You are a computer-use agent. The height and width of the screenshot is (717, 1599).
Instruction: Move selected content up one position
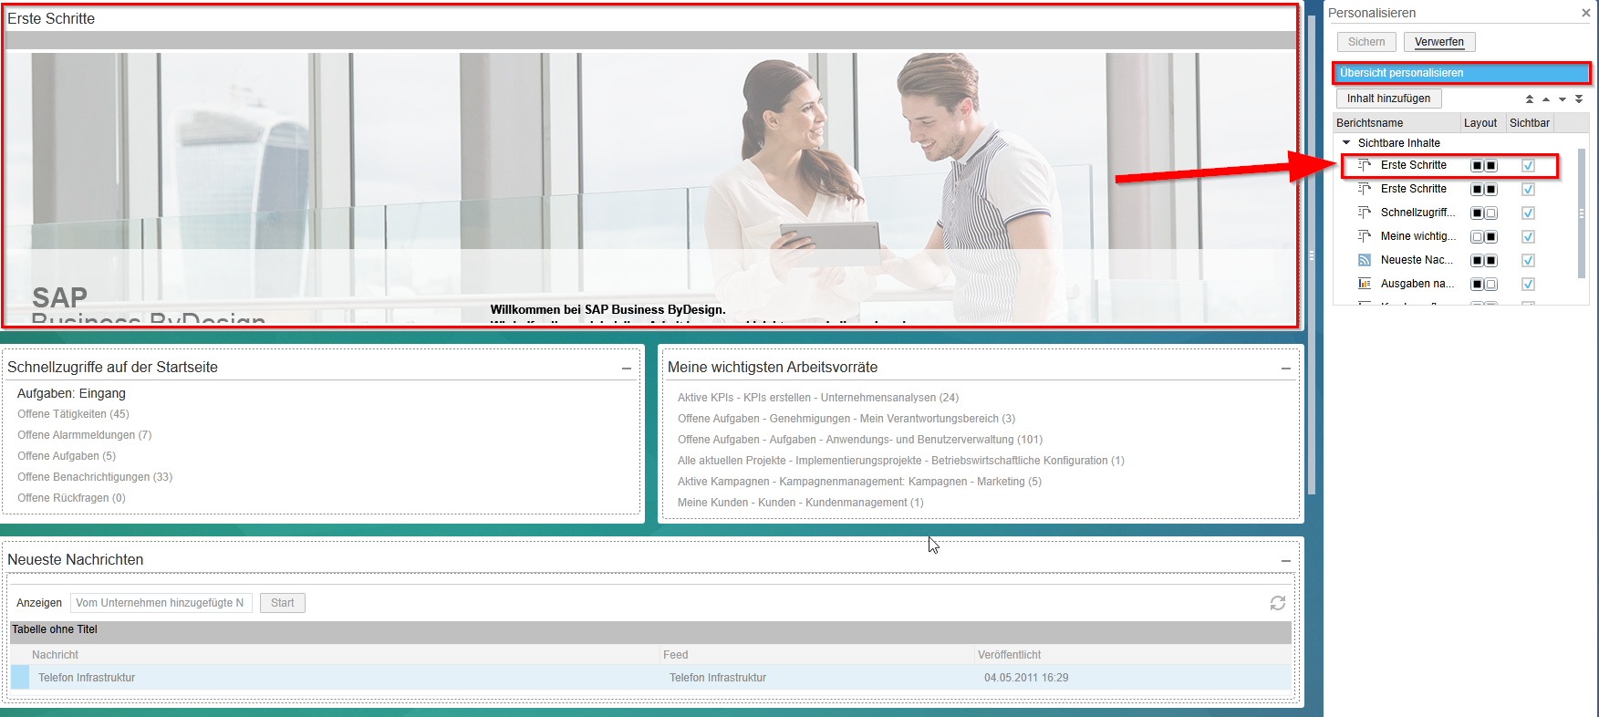click(1546, 99)
